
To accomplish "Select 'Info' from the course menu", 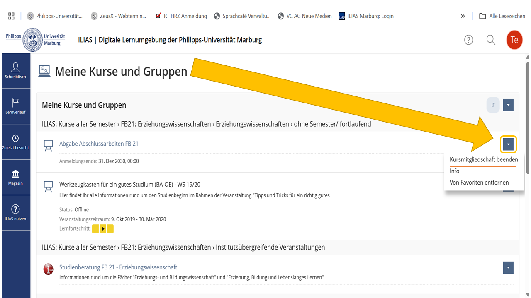I will pyautogui.click(x=454, y=171).
